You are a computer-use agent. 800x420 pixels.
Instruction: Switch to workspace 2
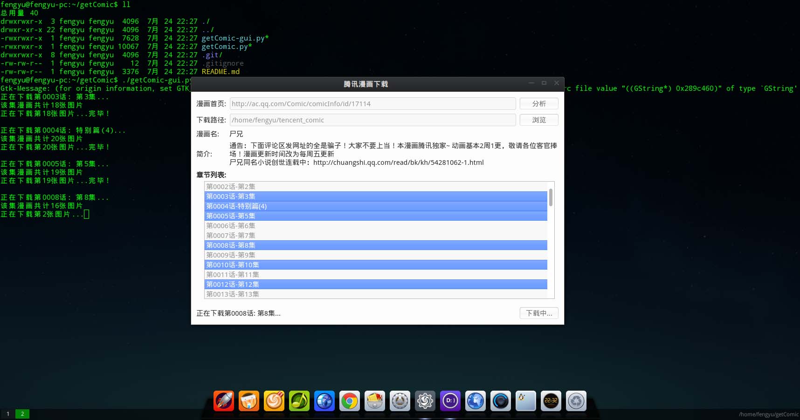click(22, 413)
